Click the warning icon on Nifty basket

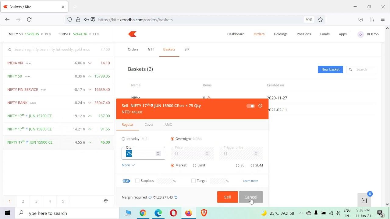point(209,98)
